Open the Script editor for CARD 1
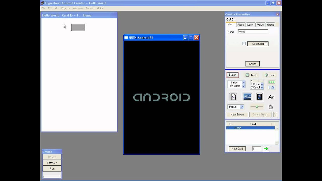 click(252, 64)
